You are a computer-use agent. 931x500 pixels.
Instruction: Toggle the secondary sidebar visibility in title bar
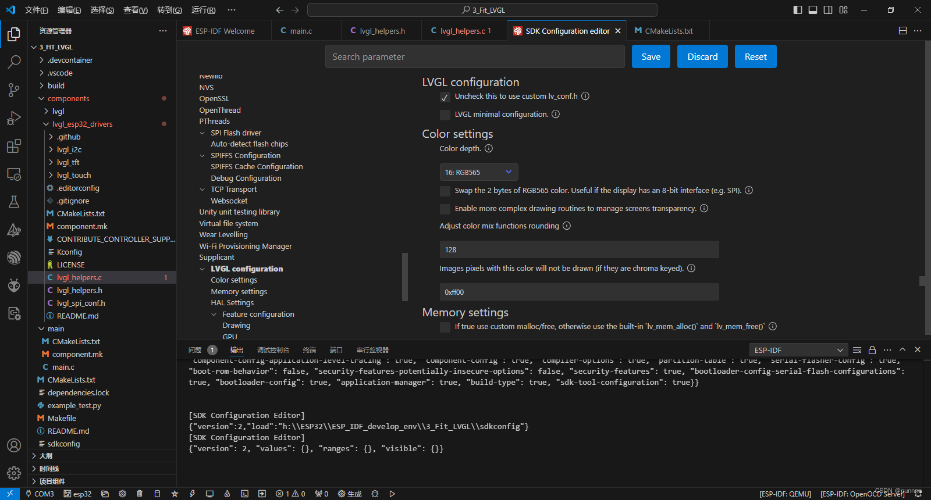click(828, 10)
